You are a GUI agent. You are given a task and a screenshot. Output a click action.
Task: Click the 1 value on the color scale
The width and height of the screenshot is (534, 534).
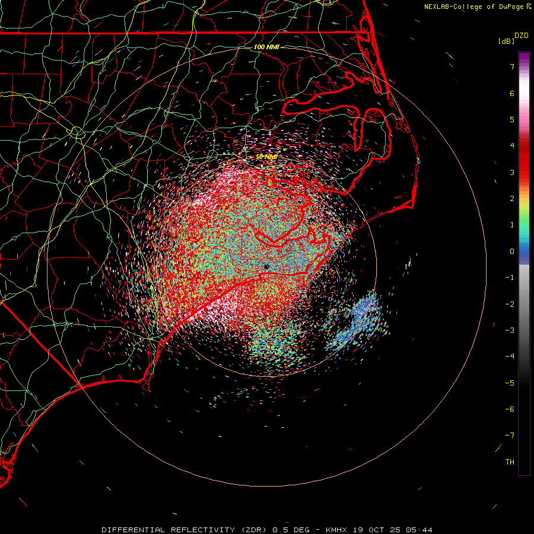[x=512, y=225]
